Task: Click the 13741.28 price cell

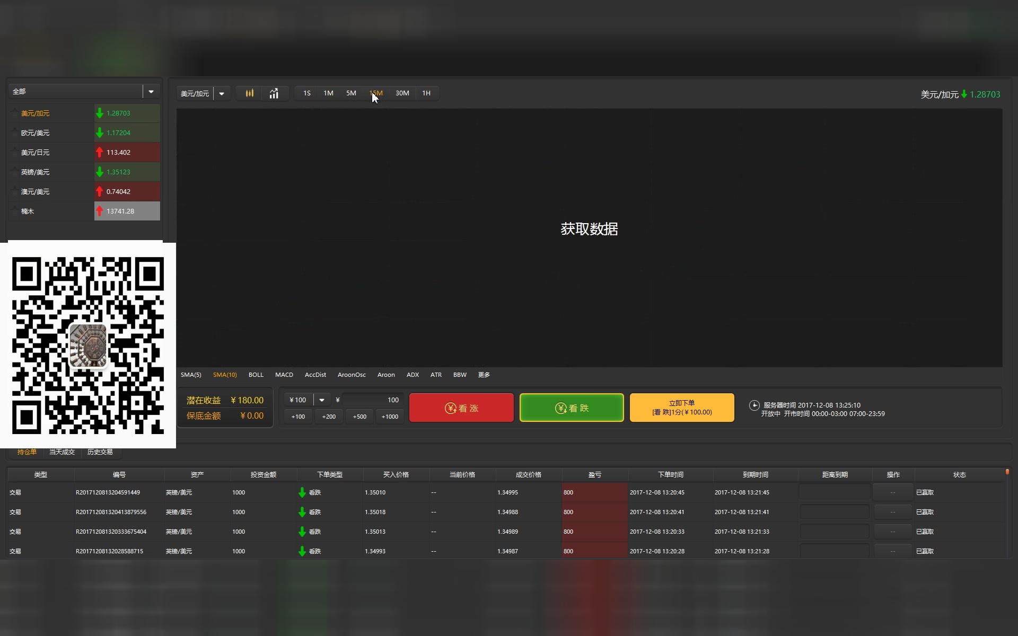Action: coord(127,211)
